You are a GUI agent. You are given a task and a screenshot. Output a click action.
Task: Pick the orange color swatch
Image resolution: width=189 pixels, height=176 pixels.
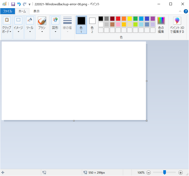124,19
